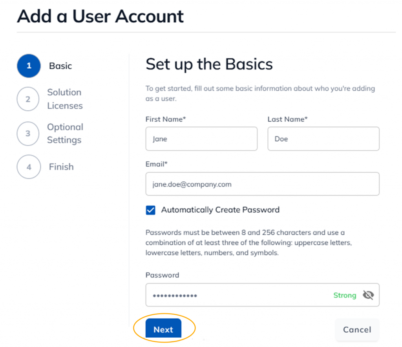Viewport: 402px width, 347px height.
Task: Click the Automatically Create Password label text
Action: tap(220, 210)
